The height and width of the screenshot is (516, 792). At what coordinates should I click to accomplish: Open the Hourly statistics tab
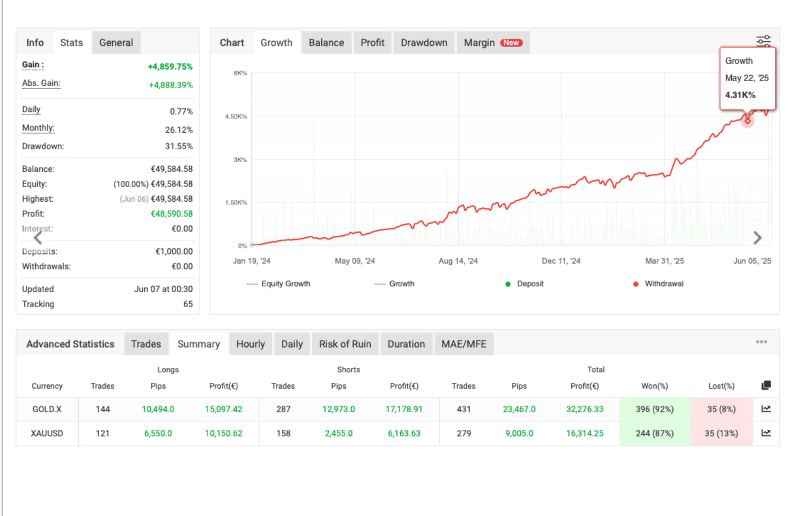click(x=250, y=344)
